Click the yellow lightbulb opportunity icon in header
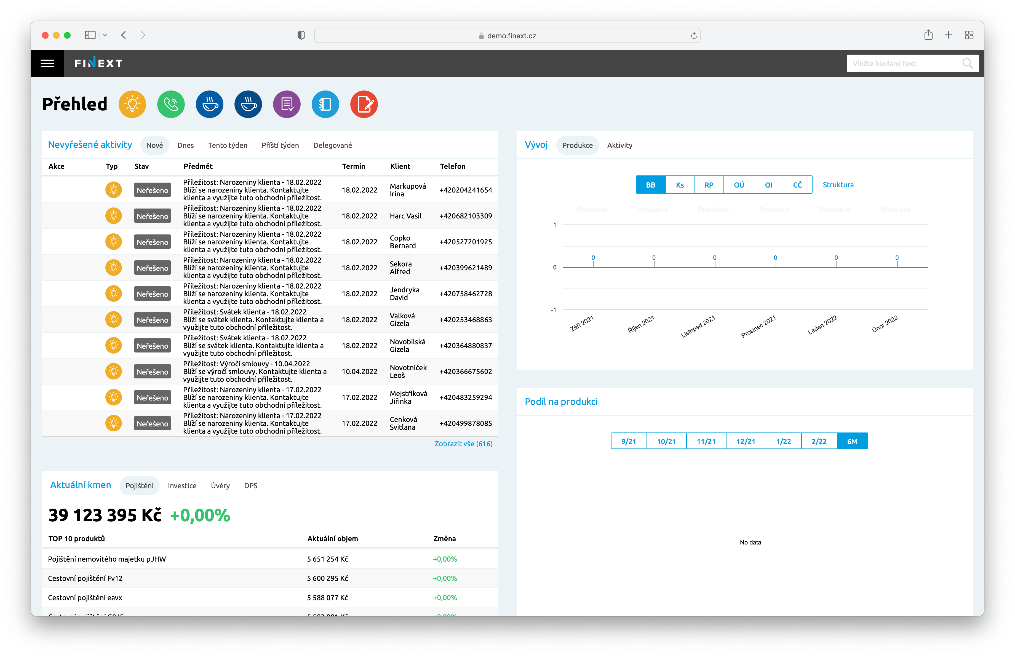This screenshot has width=1015, height=657. pos(132,105)
